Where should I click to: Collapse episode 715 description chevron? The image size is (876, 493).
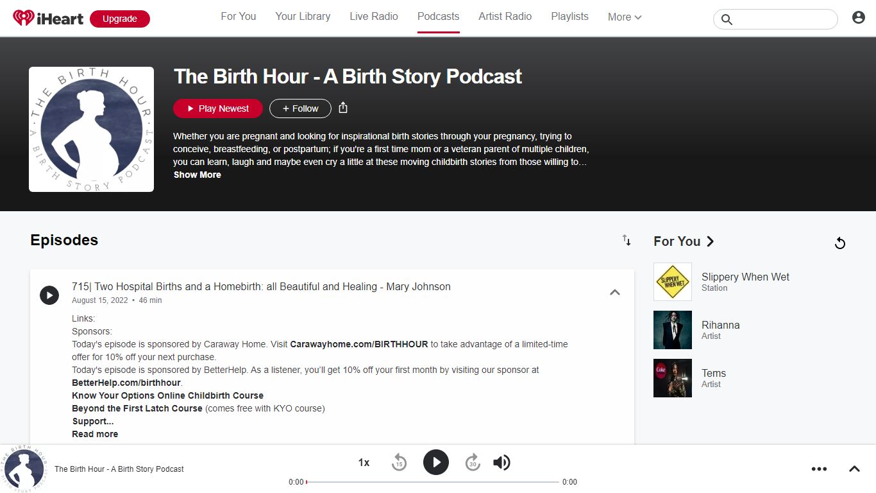(614, 292)
